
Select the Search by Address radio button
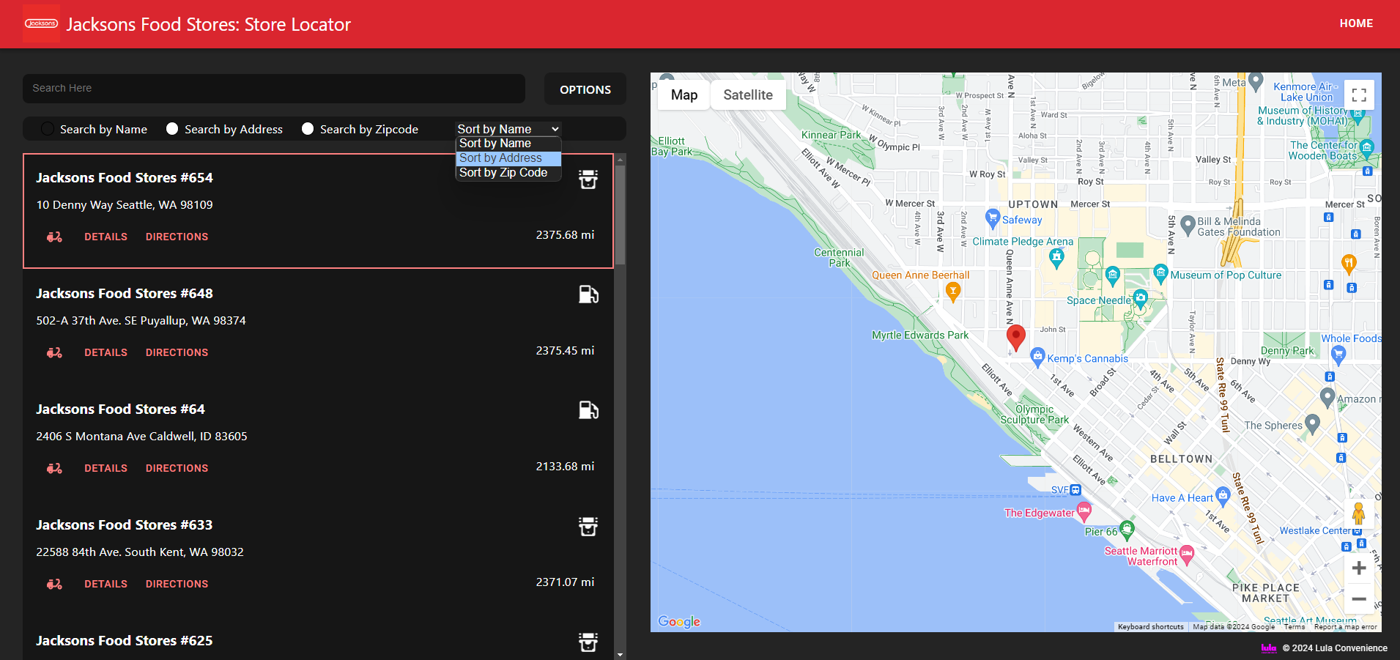click(x=172, y=129)
